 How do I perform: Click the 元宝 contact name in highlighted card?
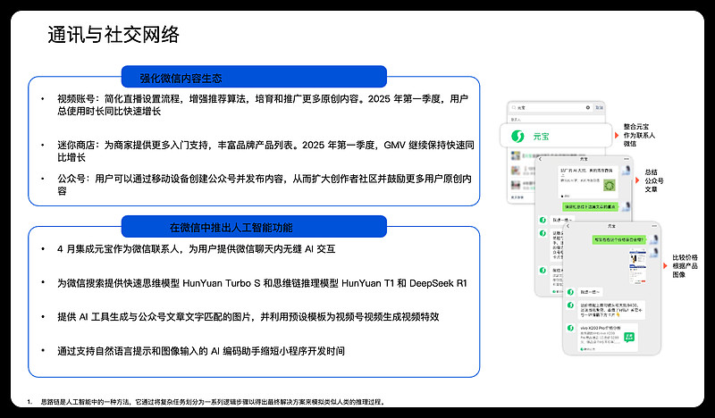point(541,137)
